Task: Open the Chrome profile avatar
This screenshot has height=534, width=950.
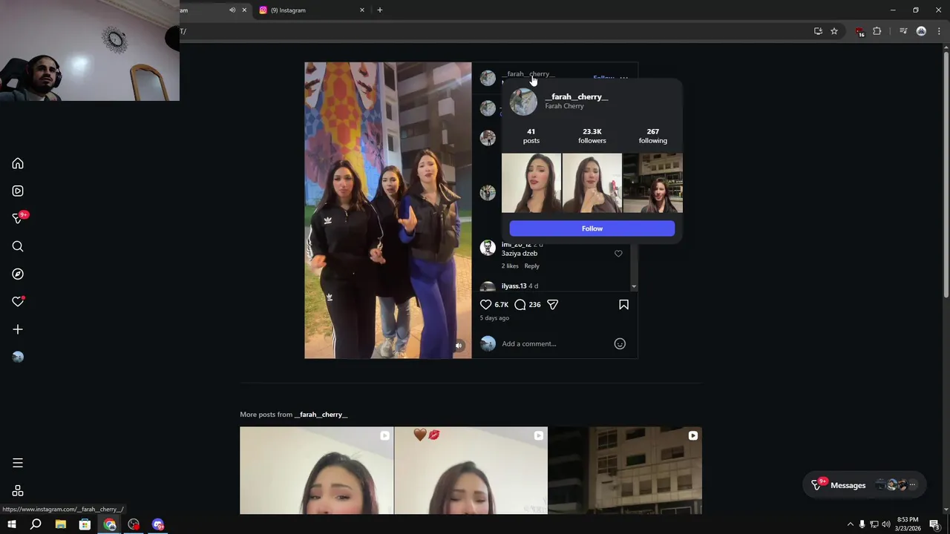Action: tap(921, 31)
